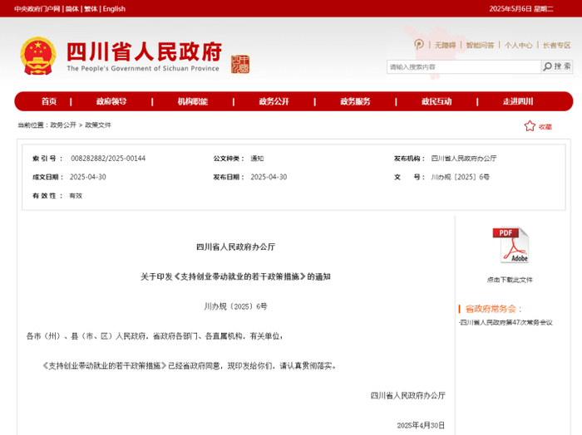Click the search magnifier button

pos(557,66)
